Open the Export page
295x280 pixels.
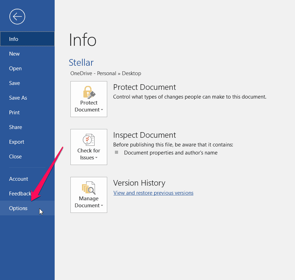[x=16, y=142]
